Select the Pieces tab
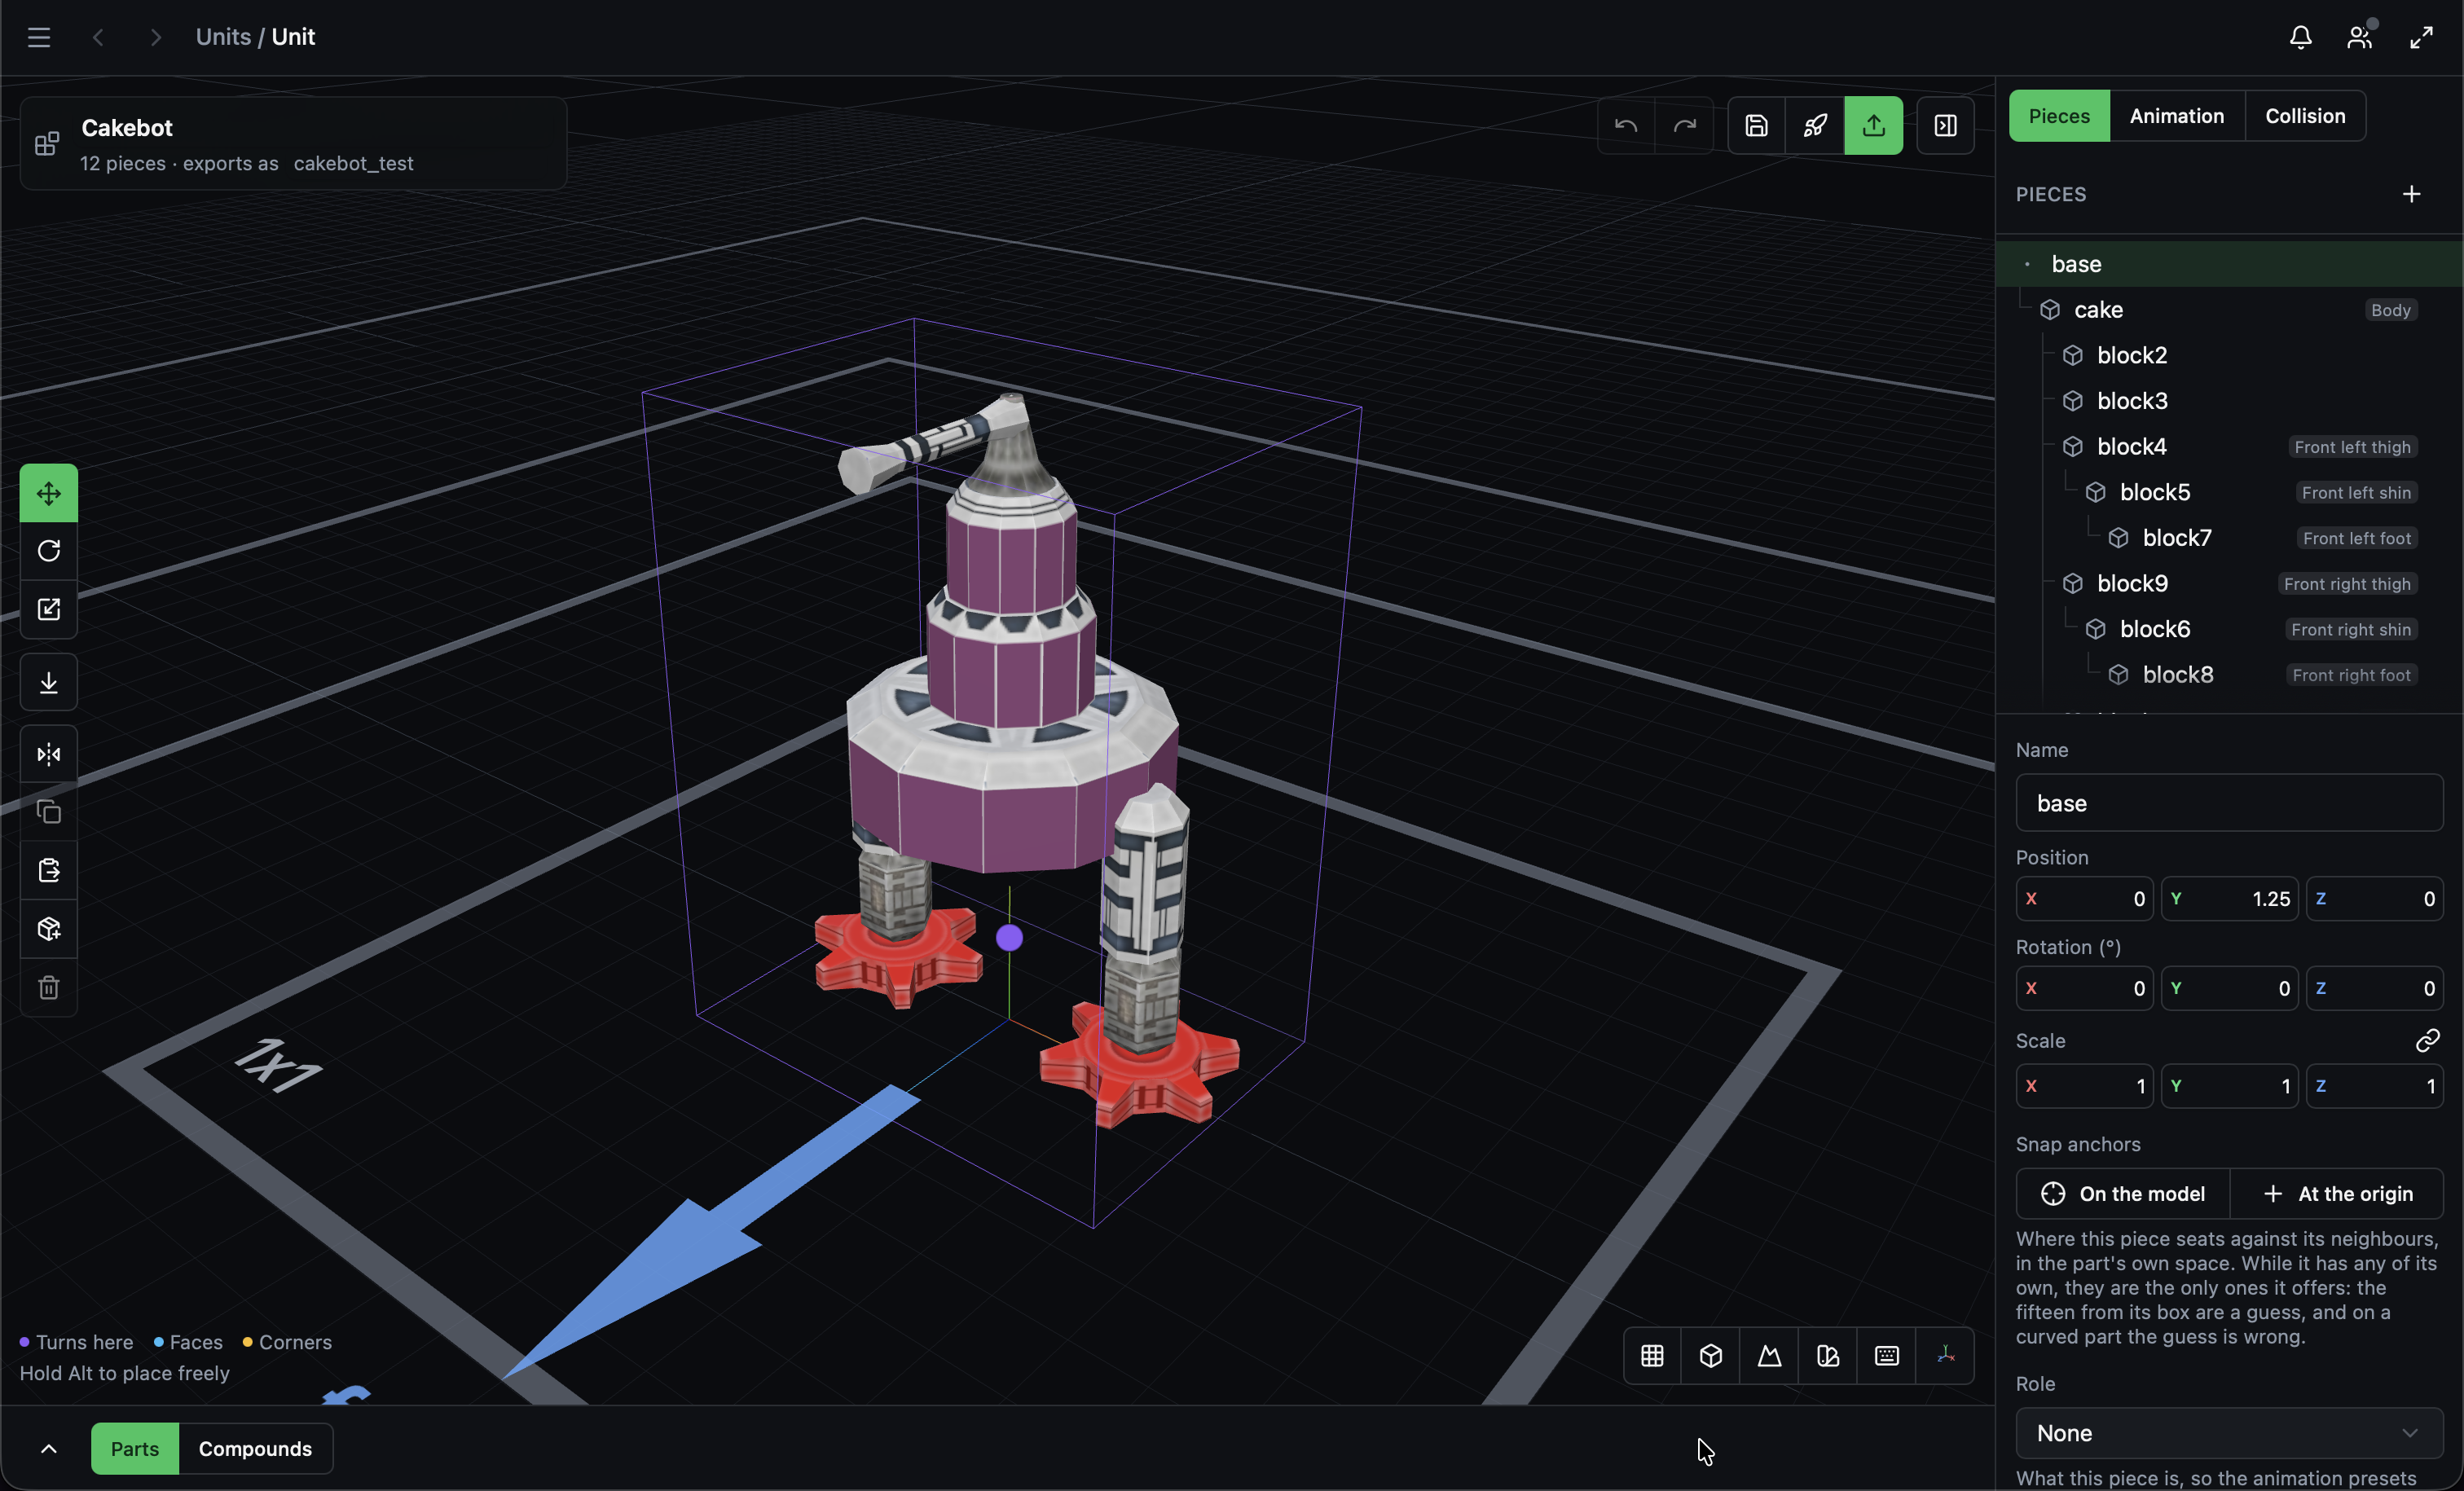 (x=2059, y=116)
